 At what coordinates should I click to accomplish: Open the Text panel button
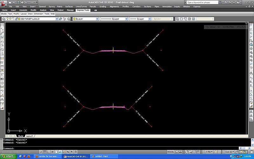[x=10, y=14]
